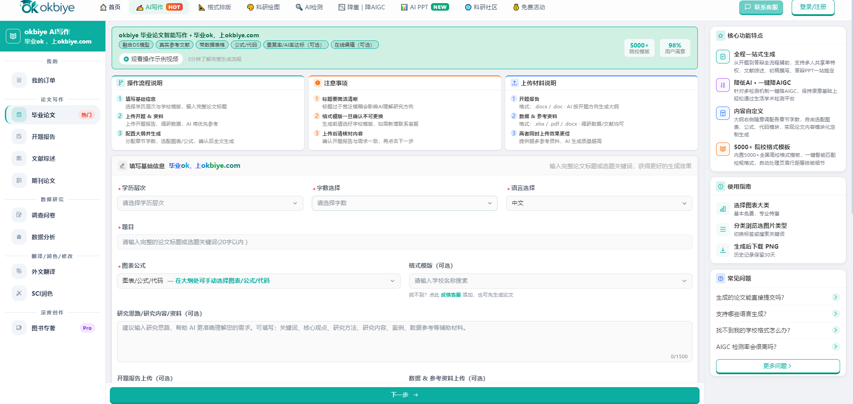Click the 登录/注册 button
Image resolution: width=853 pixels, height=404 pixels.
click(x=813, y=7)
